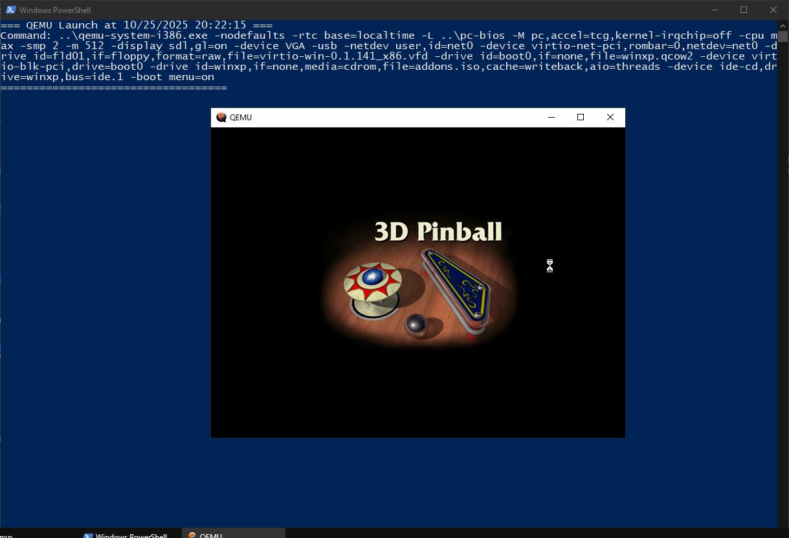This screenshot has width=789, height=538.
Task: Click the PowerShell scrollbar thumb
Action: (x=783, y=36)
